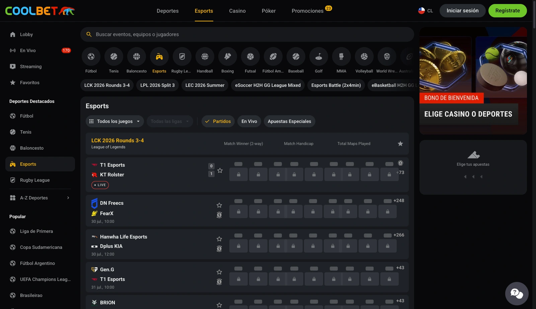Open the live chat support bubble
Screen dimensions: 536x309
click(x=517, y=294)
